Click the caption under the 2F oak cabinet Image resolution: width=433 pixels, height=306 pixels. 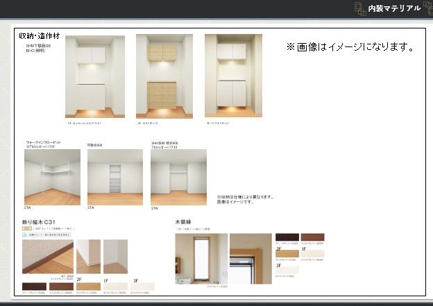click(148, 124)
